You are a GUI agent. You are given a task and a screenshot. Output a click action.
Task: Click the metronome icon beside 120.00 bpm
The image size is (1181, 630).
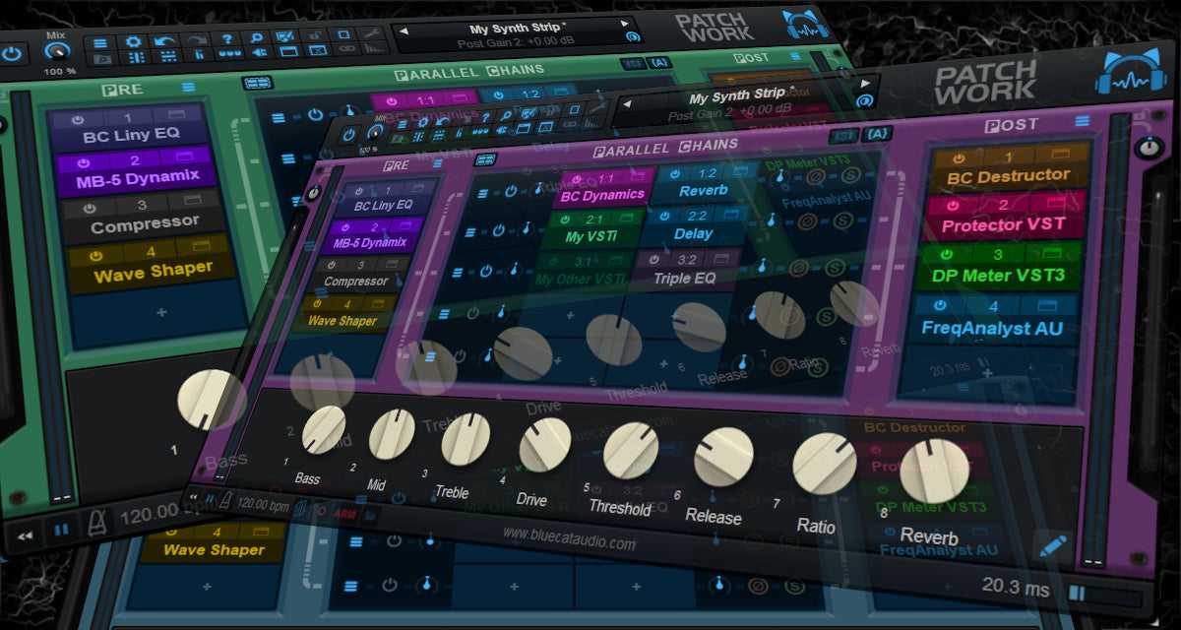pos(224,502)
